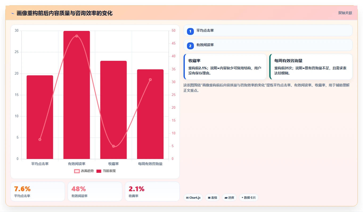Select the 进度 tag
Screen dimensions: 363x212
[229, 198]
